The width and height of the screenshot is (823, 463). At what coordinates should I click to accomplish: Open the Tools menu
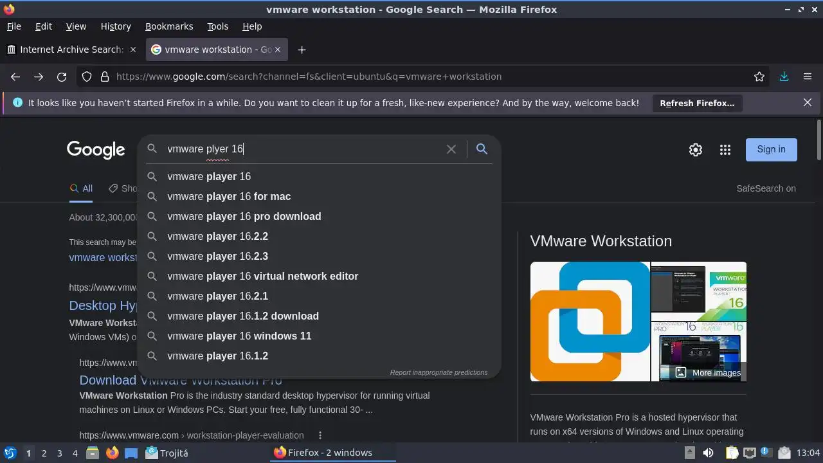(x=218, y=26)
